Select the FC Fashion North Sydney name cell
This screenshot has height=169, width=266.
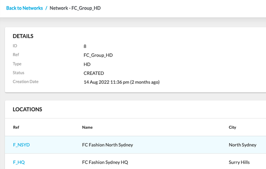(x=107, y=145)
